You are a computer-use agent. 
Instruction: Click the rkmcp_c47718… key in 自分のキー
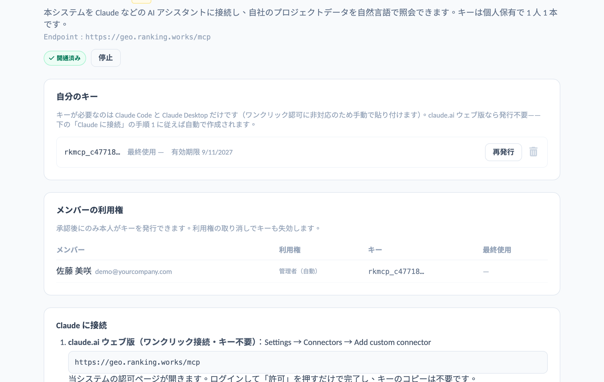(x=92, y=152)
